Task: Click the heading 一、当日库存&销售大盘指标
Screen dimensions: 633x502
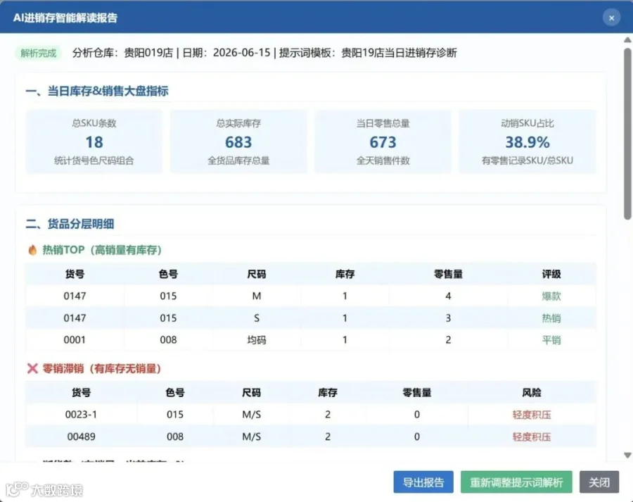Action: click(97, 91)
